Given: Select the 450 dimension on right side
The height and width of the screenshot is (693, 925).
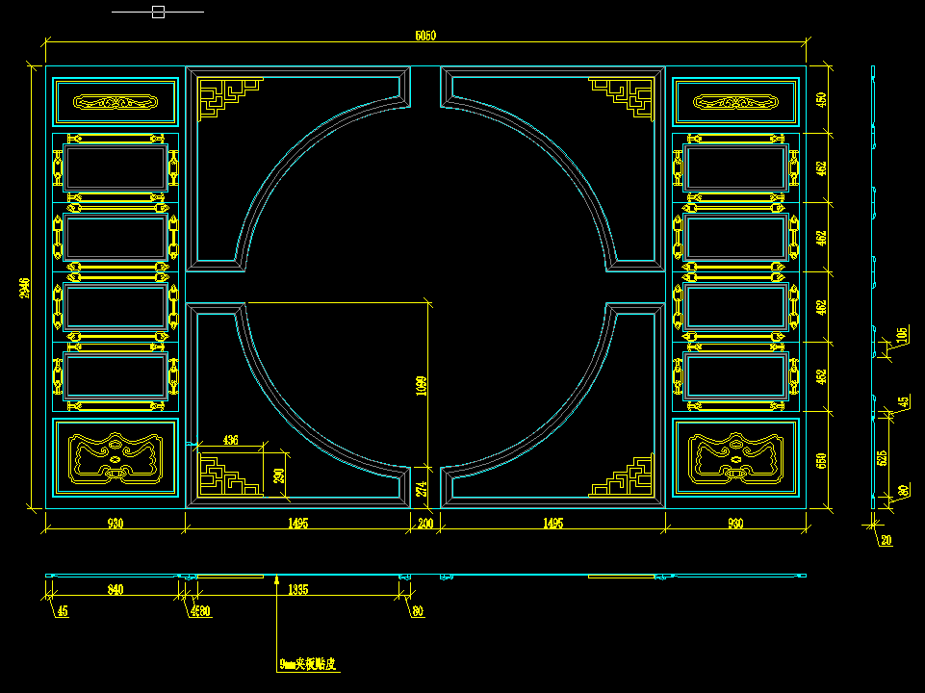Looking at the screenshot, I should point(821,99).
